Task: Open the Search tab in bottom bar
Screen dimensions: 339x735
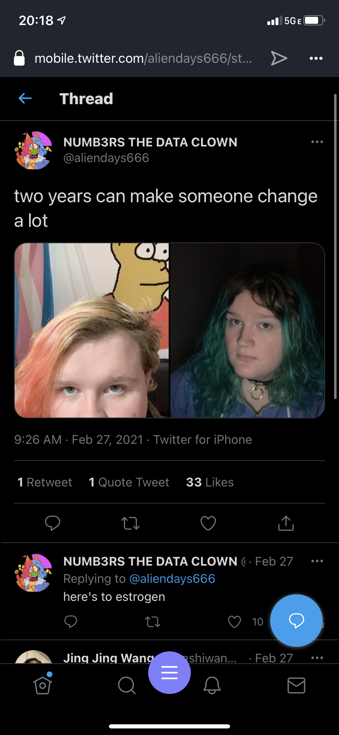Action: pyautogui.click(x=127, y=685)
